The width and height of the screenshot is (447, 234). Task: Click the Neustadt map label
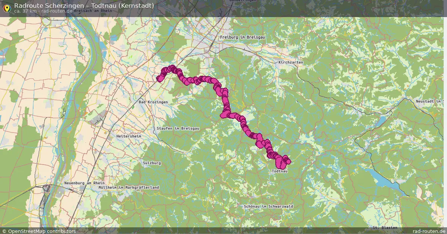click(431, 101)
